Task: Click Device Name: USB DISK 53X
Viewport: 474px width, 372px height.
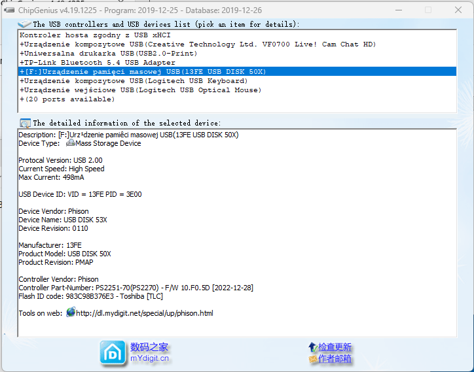Action: (63, 220)
